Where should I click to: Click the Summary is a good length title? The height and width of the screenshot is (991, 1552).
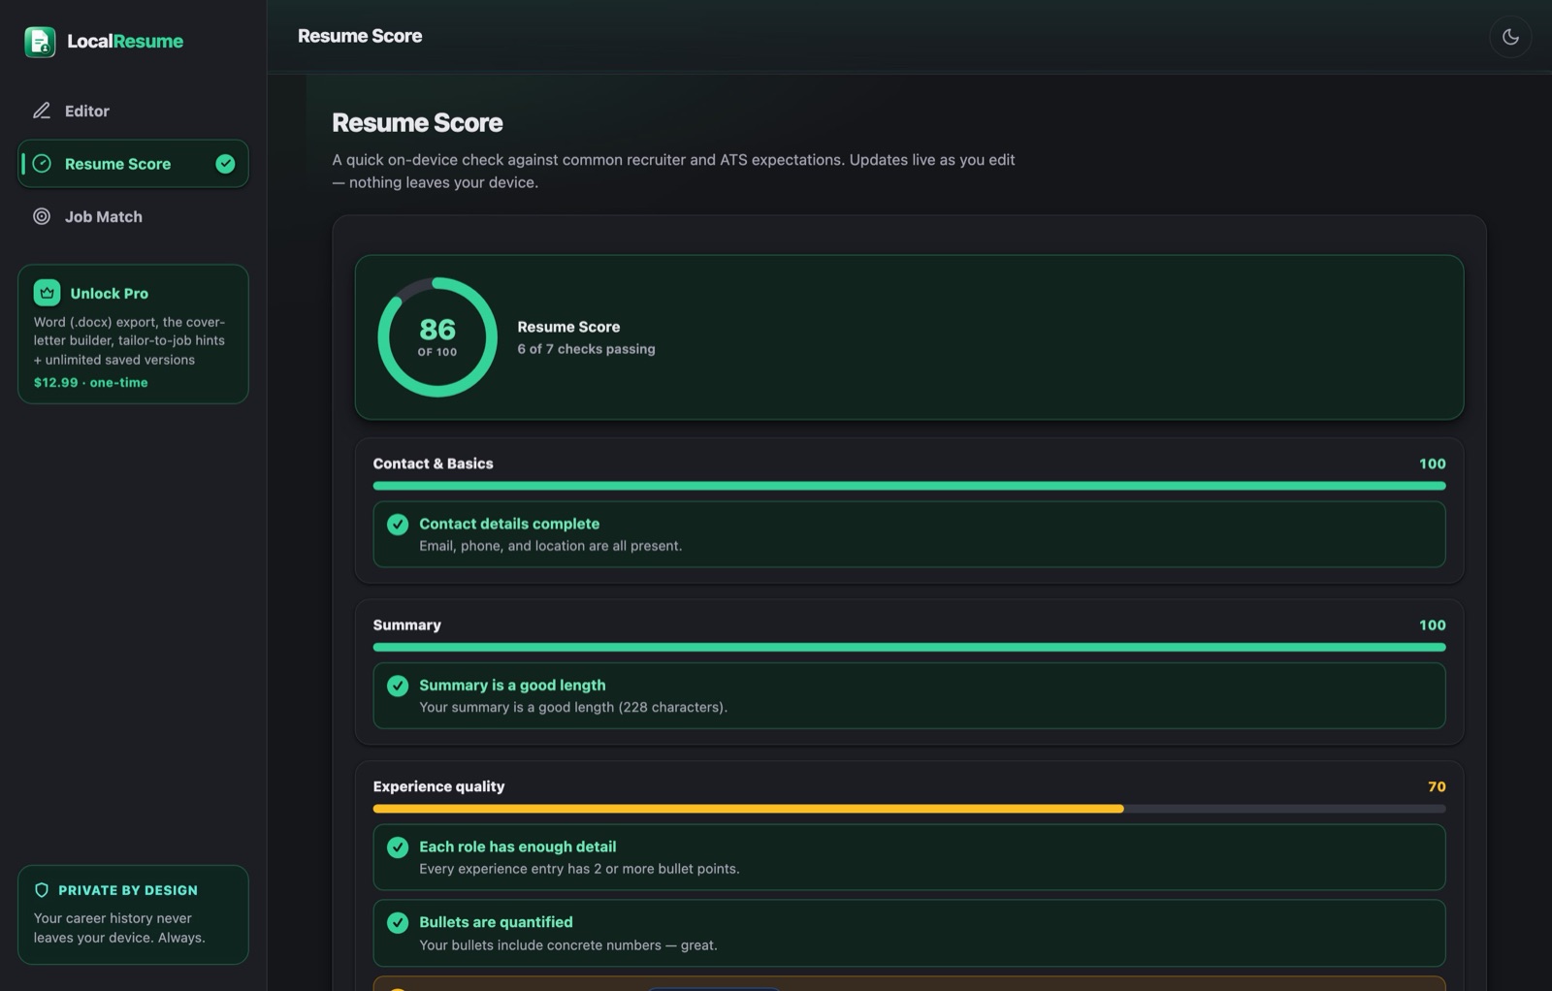pos(512,685)
